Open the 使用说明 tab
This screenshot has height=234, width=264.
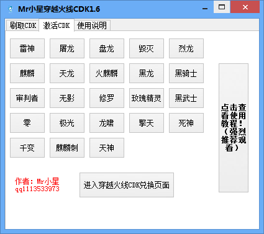click(x=92, y=25)
